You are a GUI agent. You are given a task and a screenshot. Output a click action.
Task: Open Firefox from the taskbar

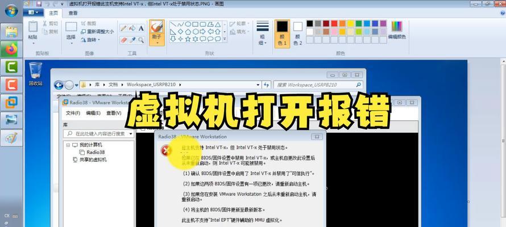[x=11, y=49]
